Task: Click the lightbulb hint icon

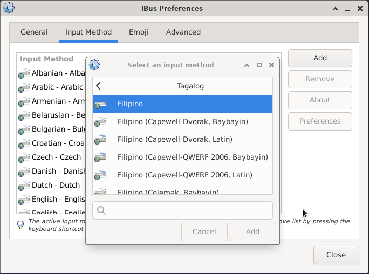Action: coord(20,224)
